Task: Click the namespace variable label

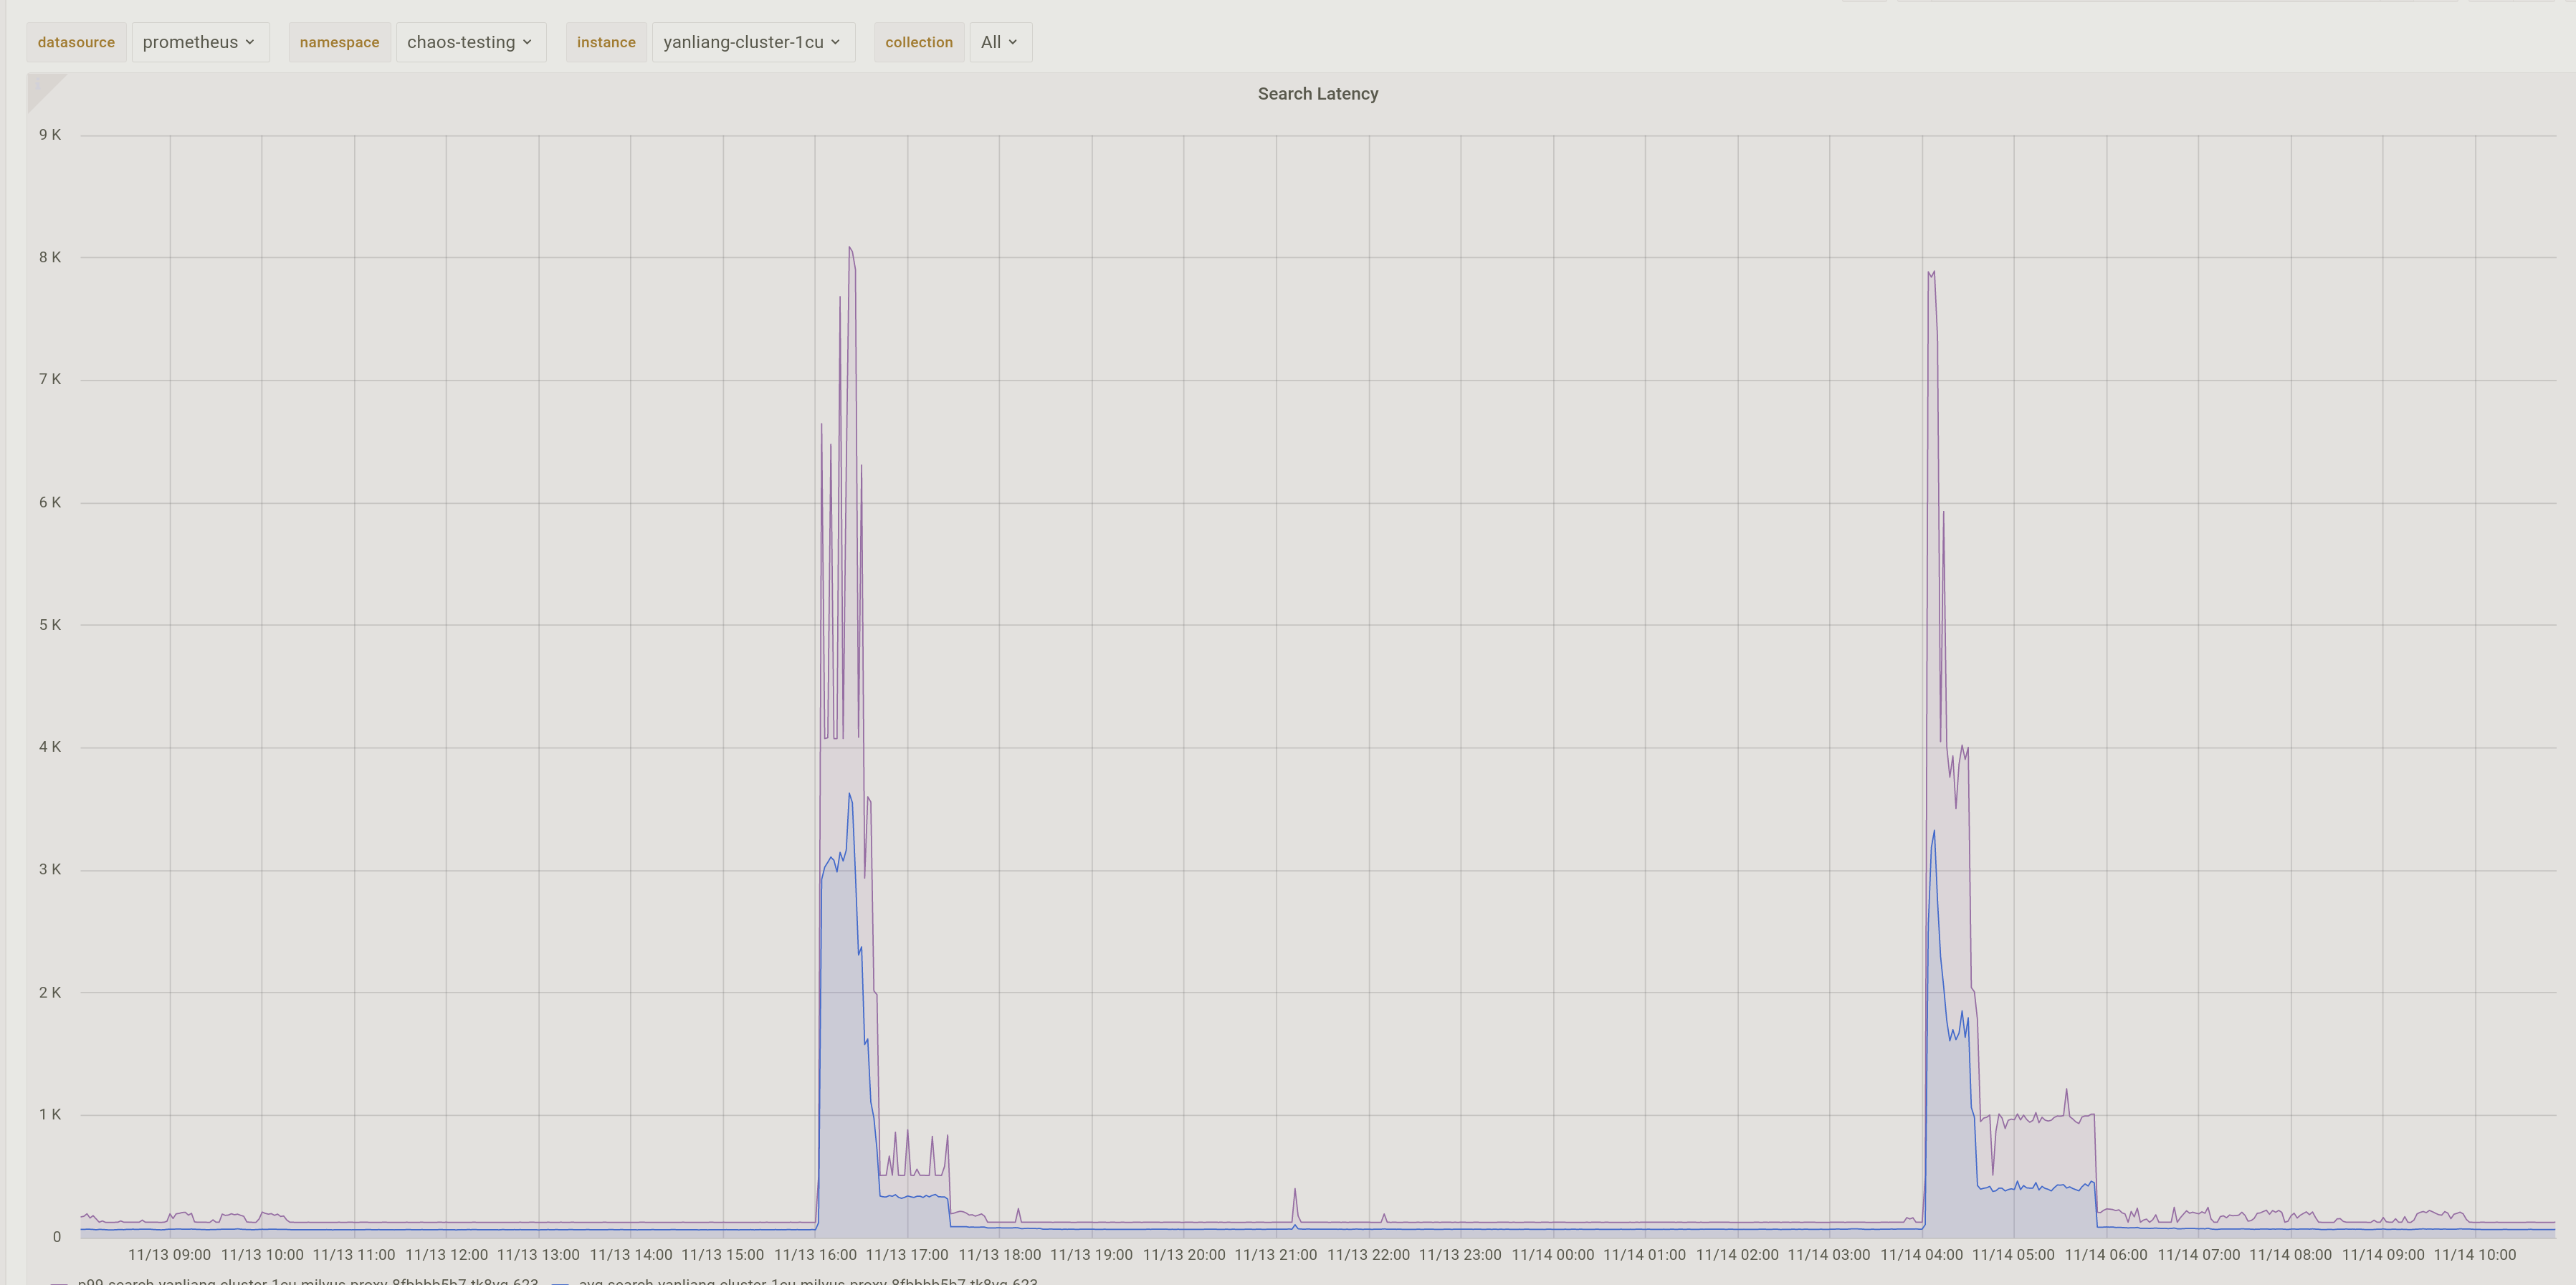Action: [x=340, y=42]
